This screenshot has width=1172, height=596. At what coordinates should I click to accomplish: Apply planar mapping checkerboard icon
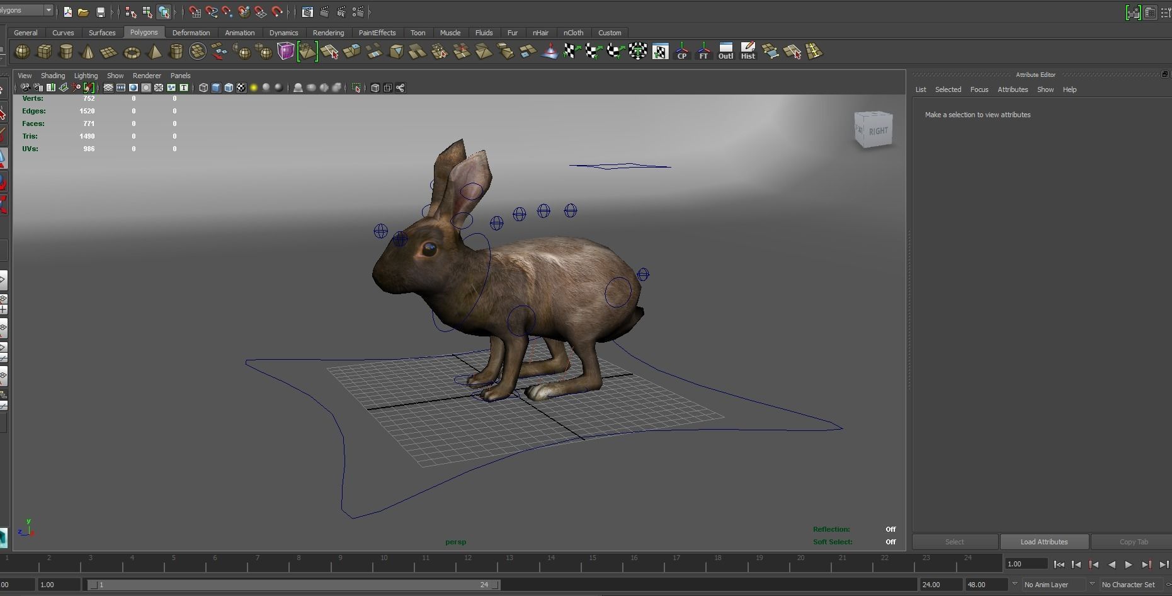tap(571, 52)
